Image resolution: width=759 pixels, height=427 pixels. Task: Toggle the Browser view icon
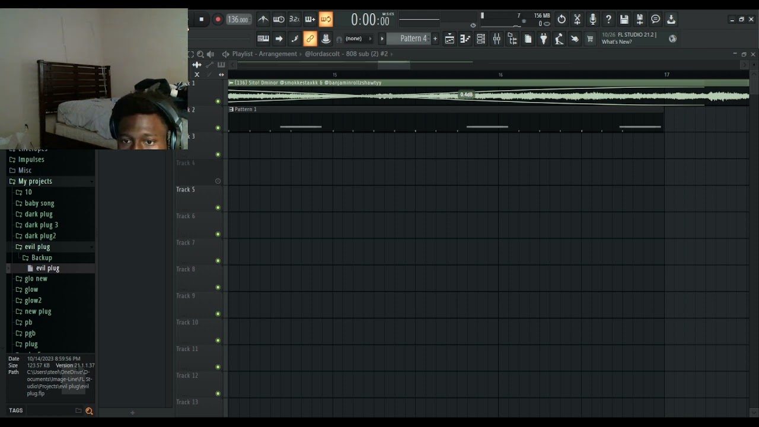coord(512,39)
